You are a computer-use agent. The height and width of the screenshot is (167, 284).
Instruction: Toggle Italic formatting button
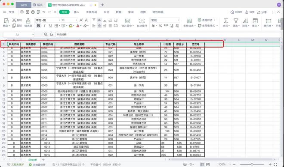click(45, 26)
